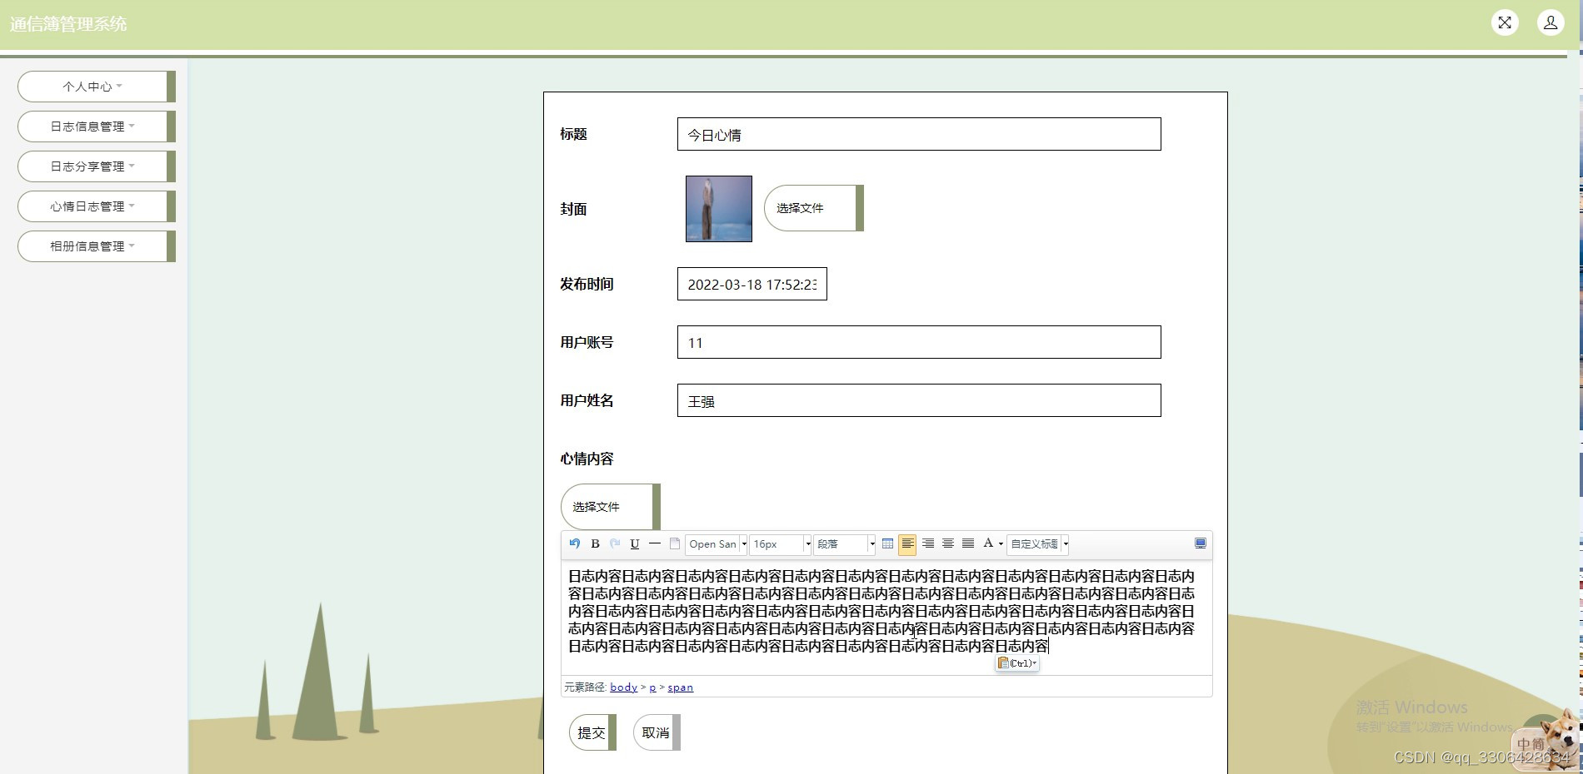
Task: Click the 发布时间 date input field
Action: click(x=752, y=284)
